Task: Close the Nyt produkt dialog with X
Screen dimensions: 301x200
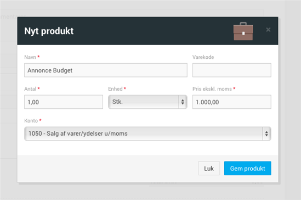Action: click(268, 30)
